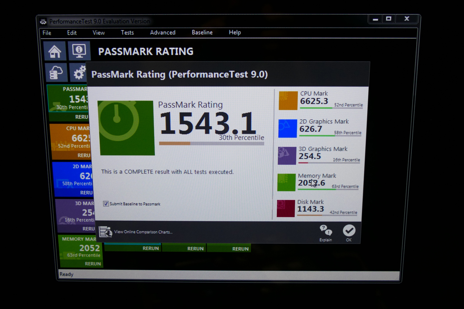Click the 3D Graphics 16th Percentile bar
464x309 pixels.
(329, 163)
